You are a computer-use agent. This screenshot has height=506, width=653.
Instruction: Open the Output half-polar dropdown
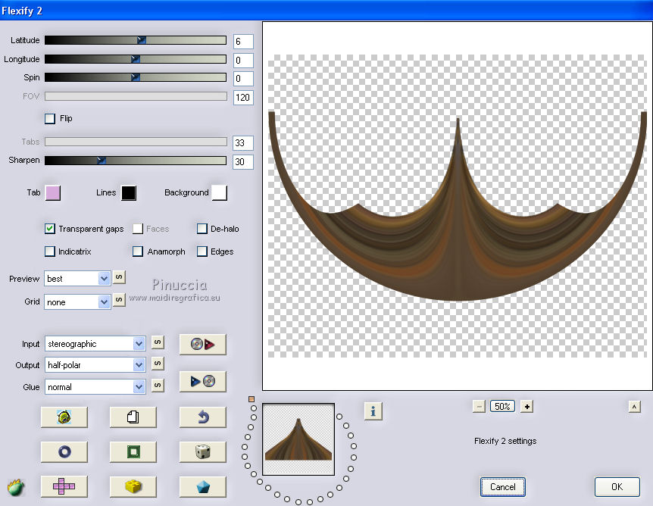[x=95, y=365]
